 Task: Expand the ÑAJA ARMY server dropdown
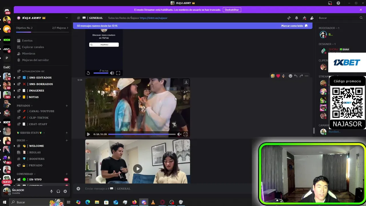click(67, 18)
